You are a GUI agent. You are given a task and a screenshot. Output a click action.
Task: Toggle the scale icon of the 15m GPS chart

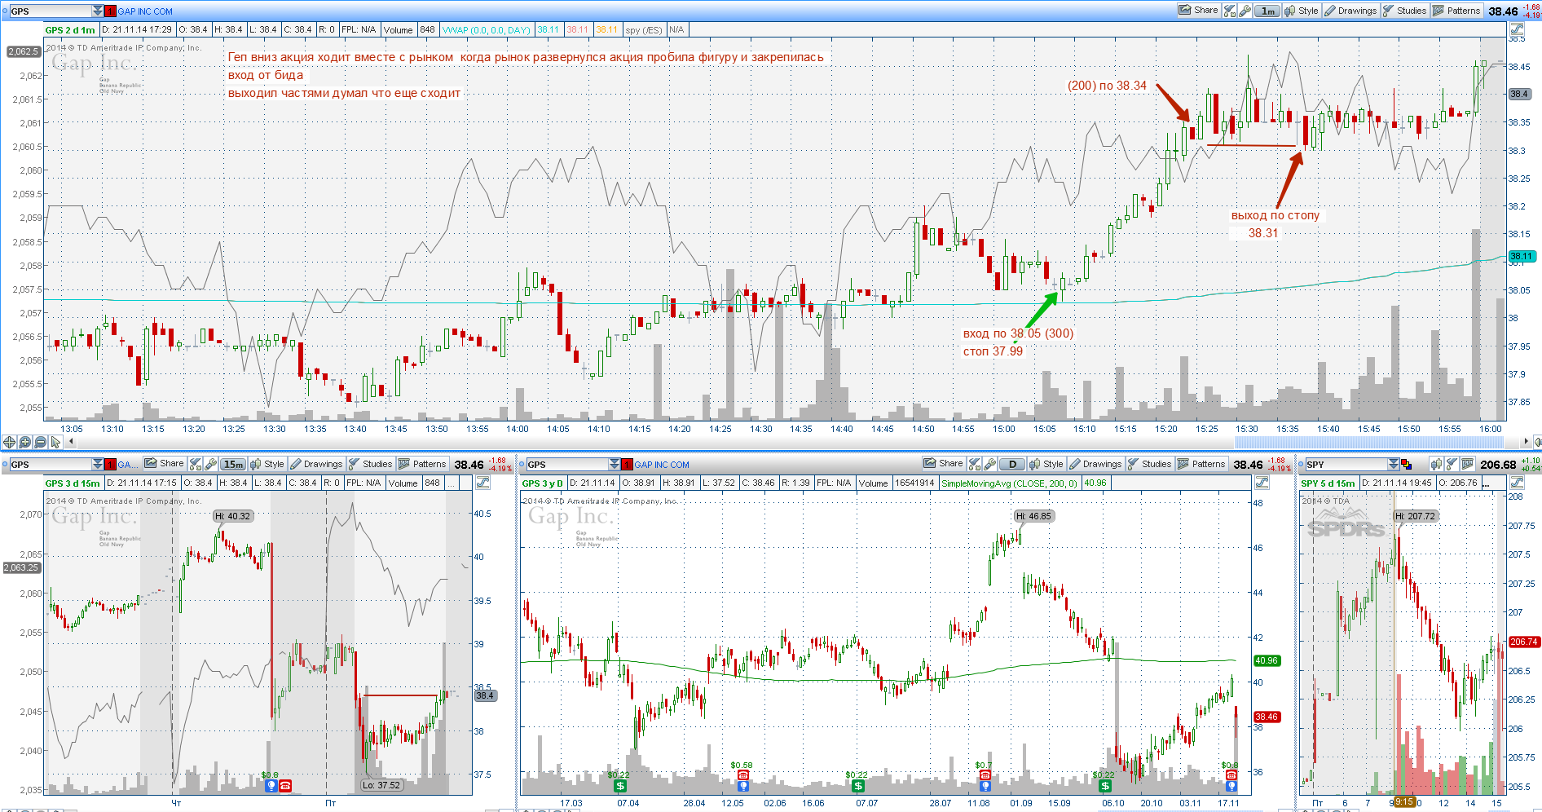coord(482,483)
